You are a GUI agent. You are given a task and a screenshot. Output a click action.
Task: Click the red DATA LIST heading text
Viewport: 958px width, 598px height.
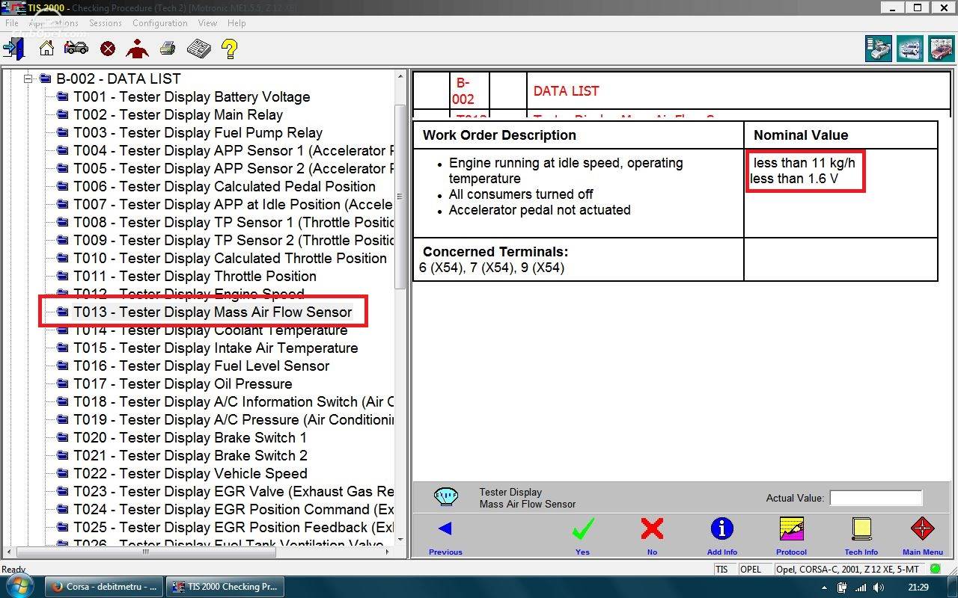[566, 90]
